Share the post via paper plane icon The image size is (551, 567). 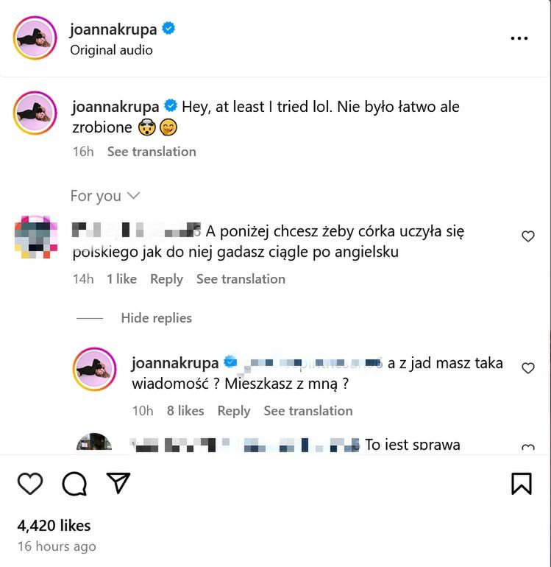[x=118, y=483]
